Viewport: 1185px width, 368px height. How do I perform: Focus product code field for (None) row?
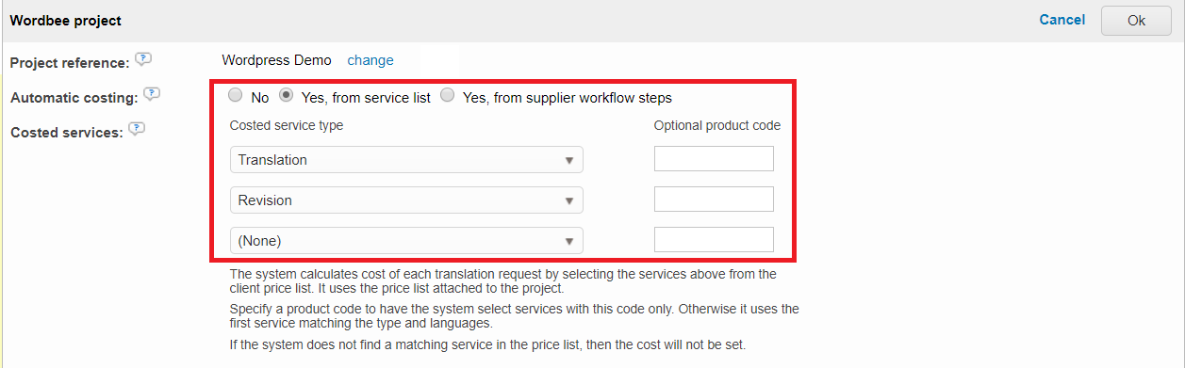coord(714,240)
